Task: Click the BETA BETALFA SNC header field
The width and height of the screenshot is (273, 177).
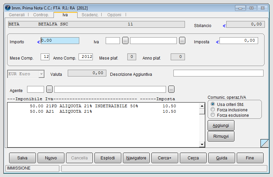Action: [97, 24]
